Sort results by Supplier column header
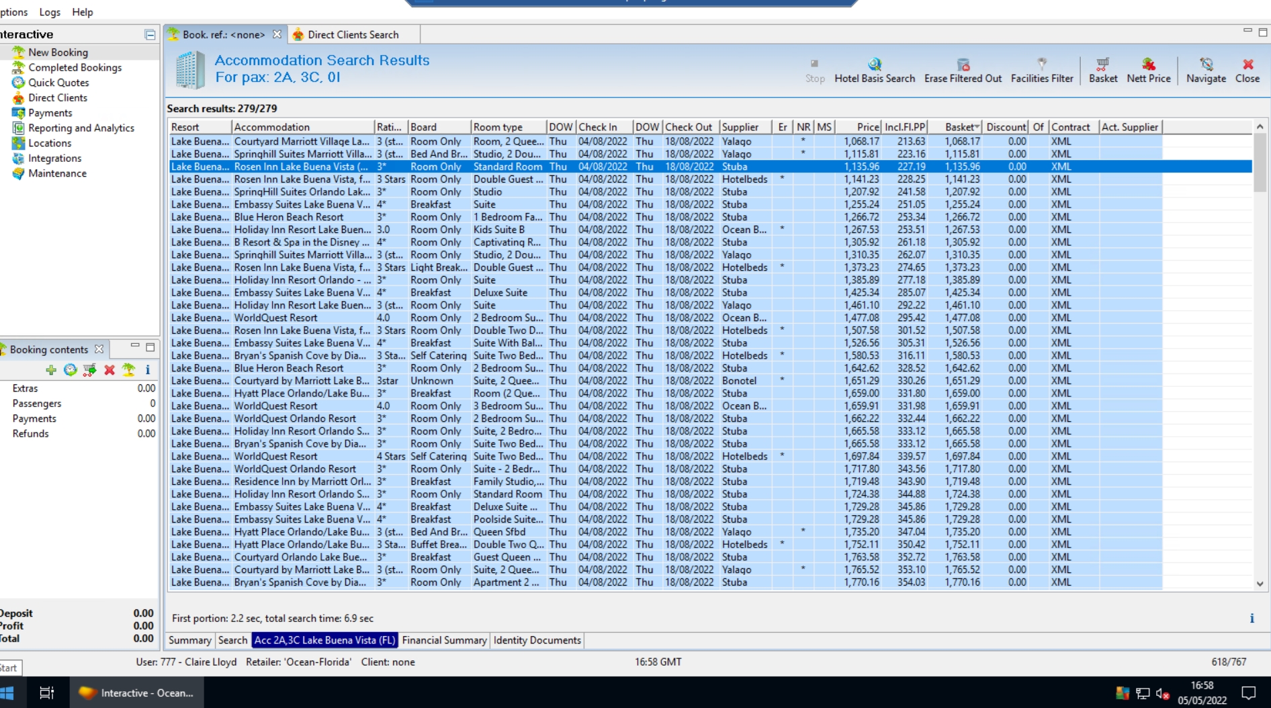 pyautogui.click(x=746, y=127)
